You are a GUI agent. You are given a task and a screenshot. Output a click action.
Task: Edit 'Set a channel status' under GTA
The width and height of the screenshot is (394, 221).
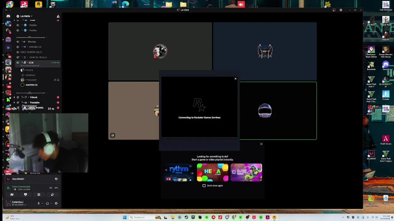click(x=30, y=66)
